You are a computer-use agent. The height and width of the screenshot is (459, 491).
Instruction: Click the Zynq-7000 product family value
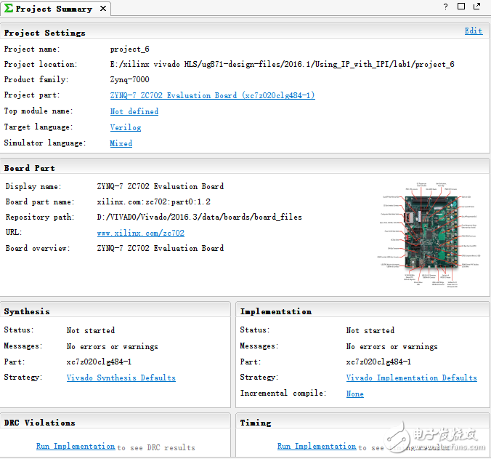tap(129, 79)
